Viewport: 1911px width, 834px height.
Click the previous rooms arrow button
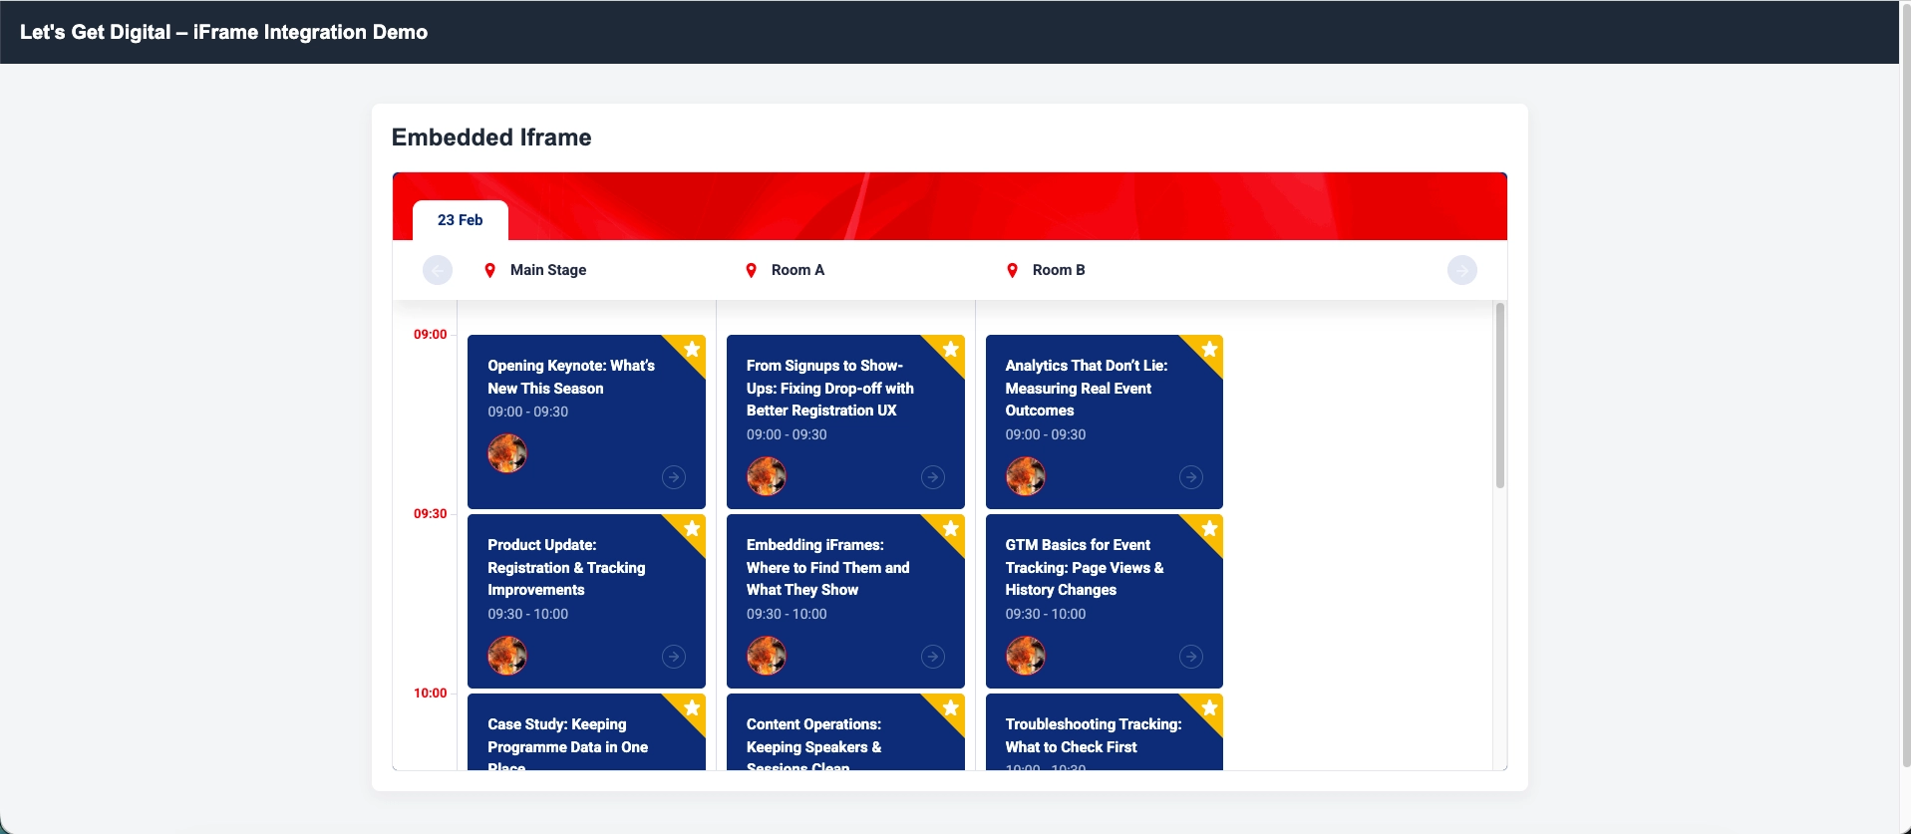[438, 270]
